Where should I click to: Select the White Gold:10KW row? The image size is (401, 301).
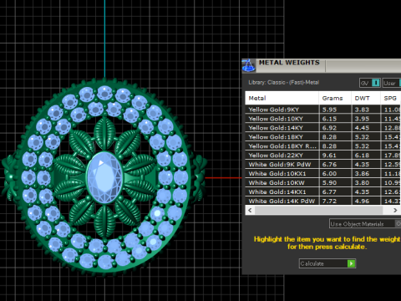[x=323, y=183]
